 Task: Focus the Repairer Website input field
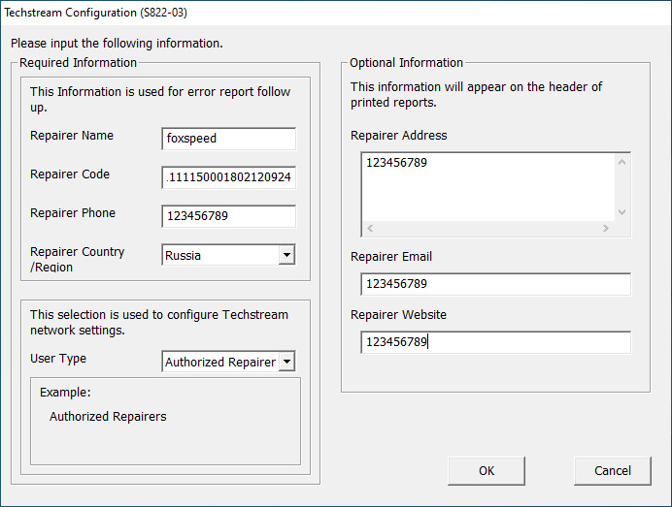(x=495, y=342)
